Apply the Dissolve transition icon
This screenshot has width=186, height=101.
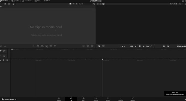click(x=88, y=46)
